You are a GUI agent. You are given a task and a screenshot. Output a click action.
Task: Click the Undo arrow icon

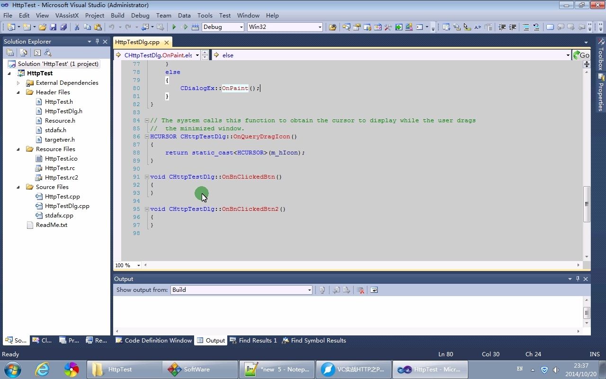112,27
